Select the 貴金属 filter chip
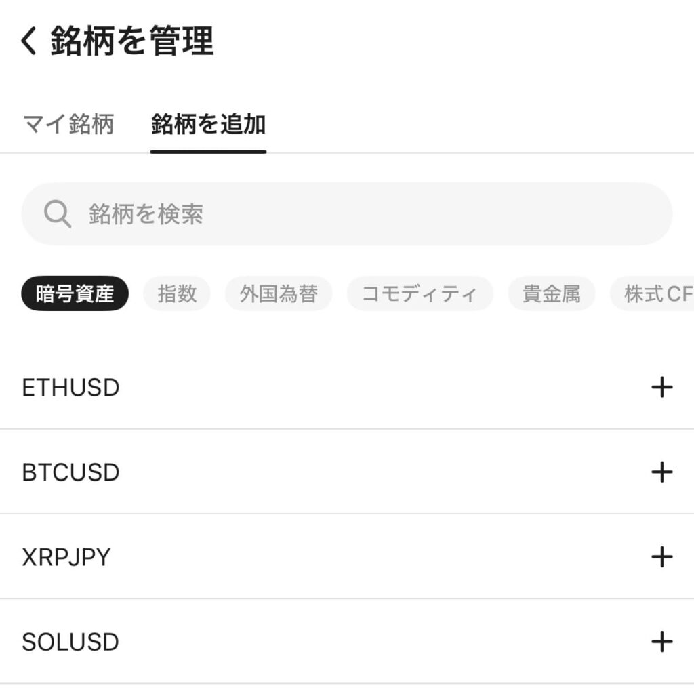694x694 pixels. pos(551,293)
